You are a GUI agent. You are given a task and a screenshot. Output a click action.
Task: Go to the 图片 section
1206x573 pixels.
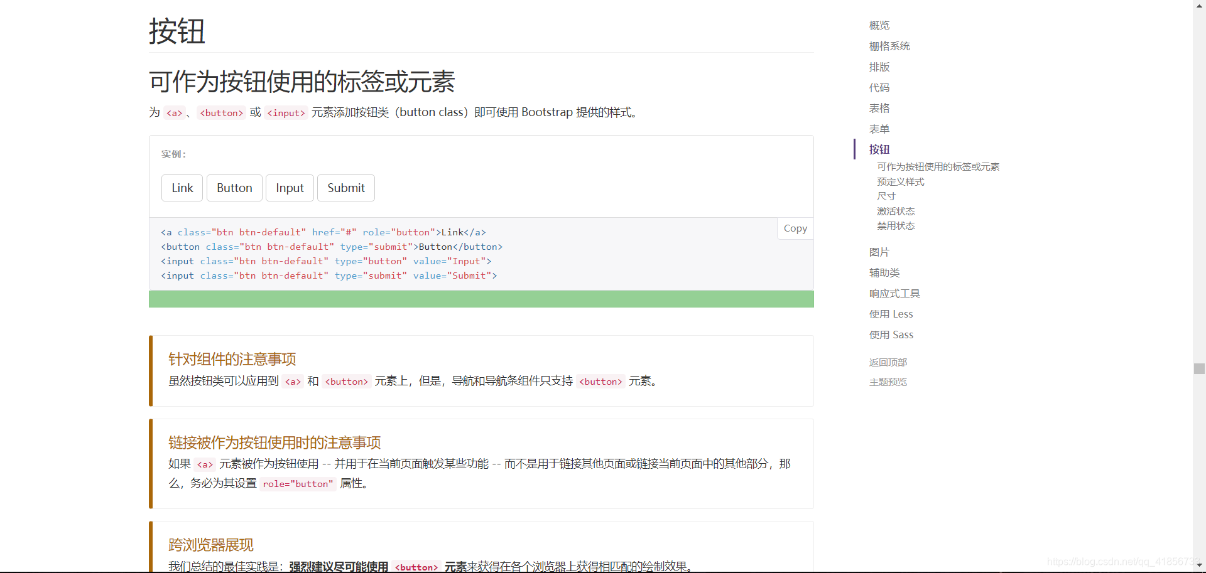click(x=879, y=252)
